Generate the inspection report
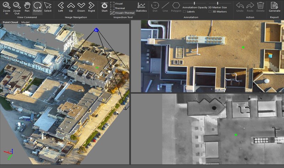 tap(274, 7)
